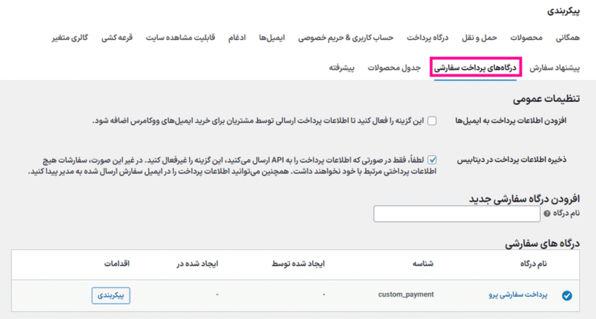596x319 pixels.
Task: Open the ایمیل‌ها tab
Action: pyautogui.click(x=271, y=38)
